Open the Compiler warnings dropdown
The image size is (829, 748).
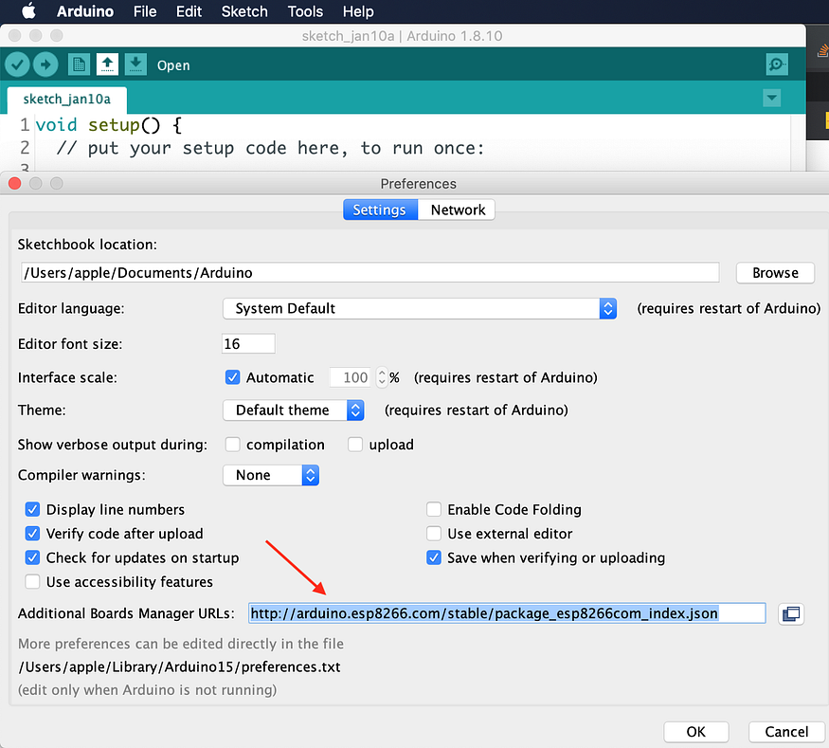pos(271,475)
